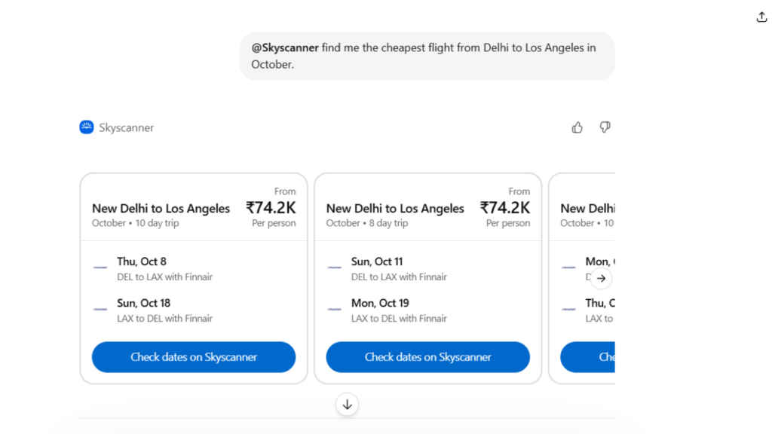
Task: Select the Skyscanner name label
Action: [126, 127]
